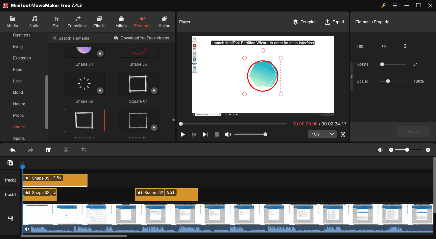Viewport: 436px width, 239px height.
Task: Open the Transition tab
Action: [x=77, y=22]
